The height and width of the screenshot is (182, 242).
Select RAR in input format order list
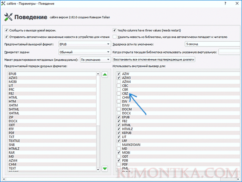52,153
